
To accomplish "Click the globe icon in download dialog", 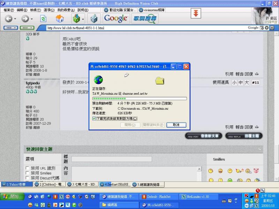I will pyautogui.click(x=98, y=80).
